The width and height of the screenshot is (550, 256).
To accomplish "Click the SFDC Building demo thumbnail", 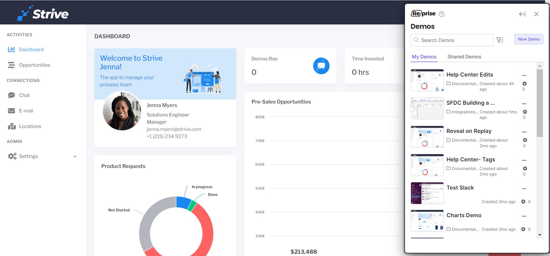I will coord(427,108).
